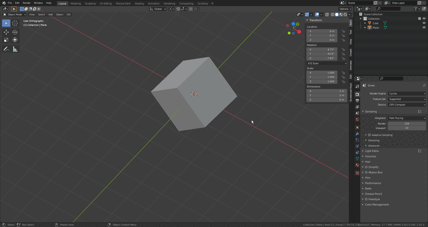Open the Material properties tab

pyautogui.click(x=357, y=165)
